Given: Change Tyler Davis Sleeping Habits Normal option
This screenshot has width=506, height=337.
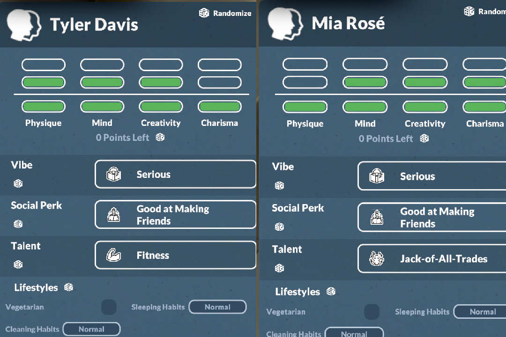Looking at the screenshot, I should pyautogui.click(x=217, y=307).
